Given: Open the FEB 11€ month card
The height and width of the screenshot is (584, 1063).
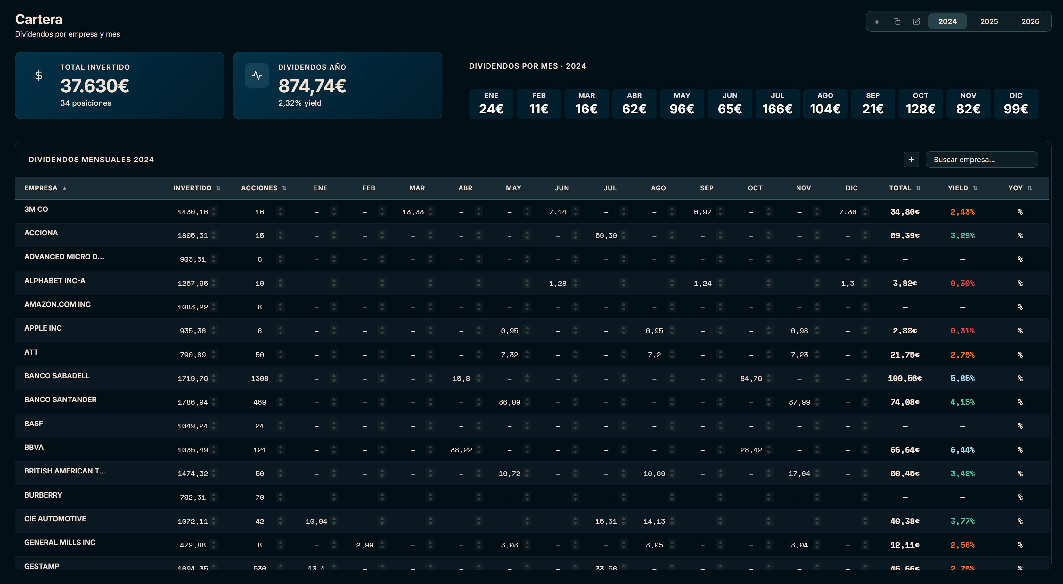Looking at the screenshot, I should 538,103.
